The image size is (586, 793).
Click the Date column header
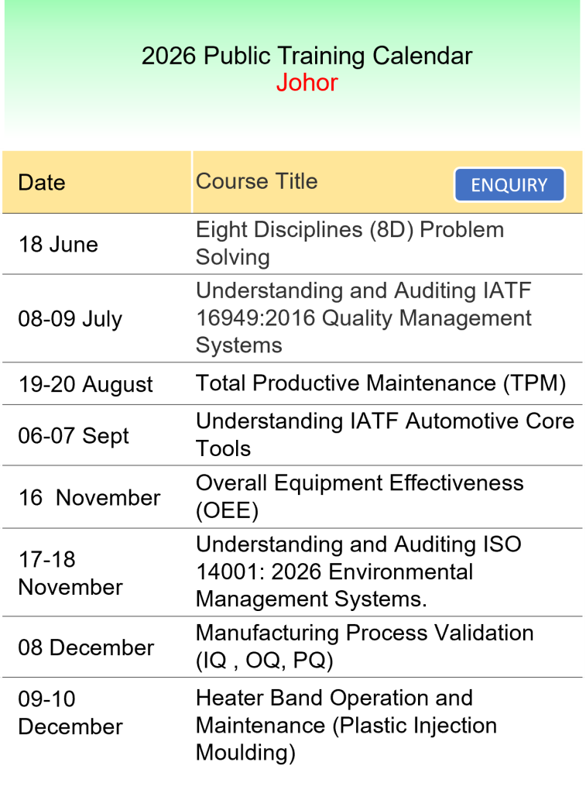42,183
